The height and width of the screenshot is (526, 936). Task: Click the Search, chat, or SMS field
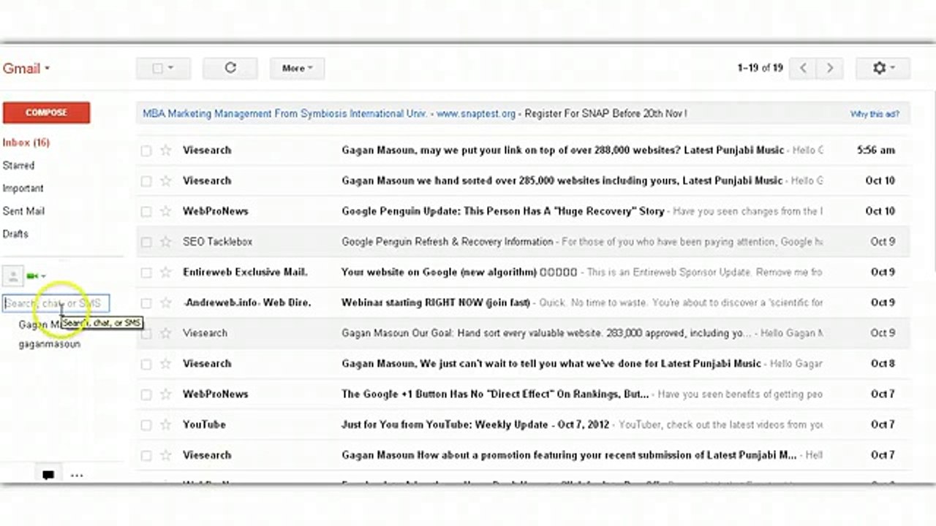coord(56,302)
